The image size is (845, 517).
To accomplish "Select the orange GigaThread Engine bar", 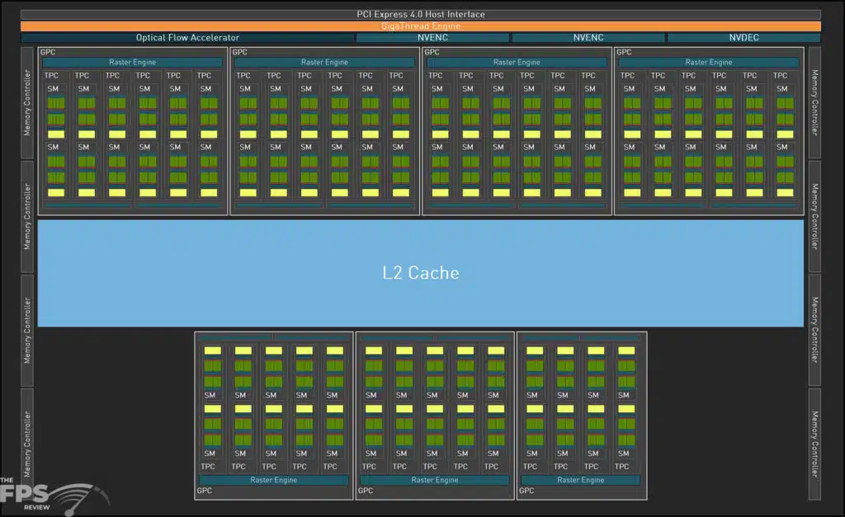I will click(420, 26).
